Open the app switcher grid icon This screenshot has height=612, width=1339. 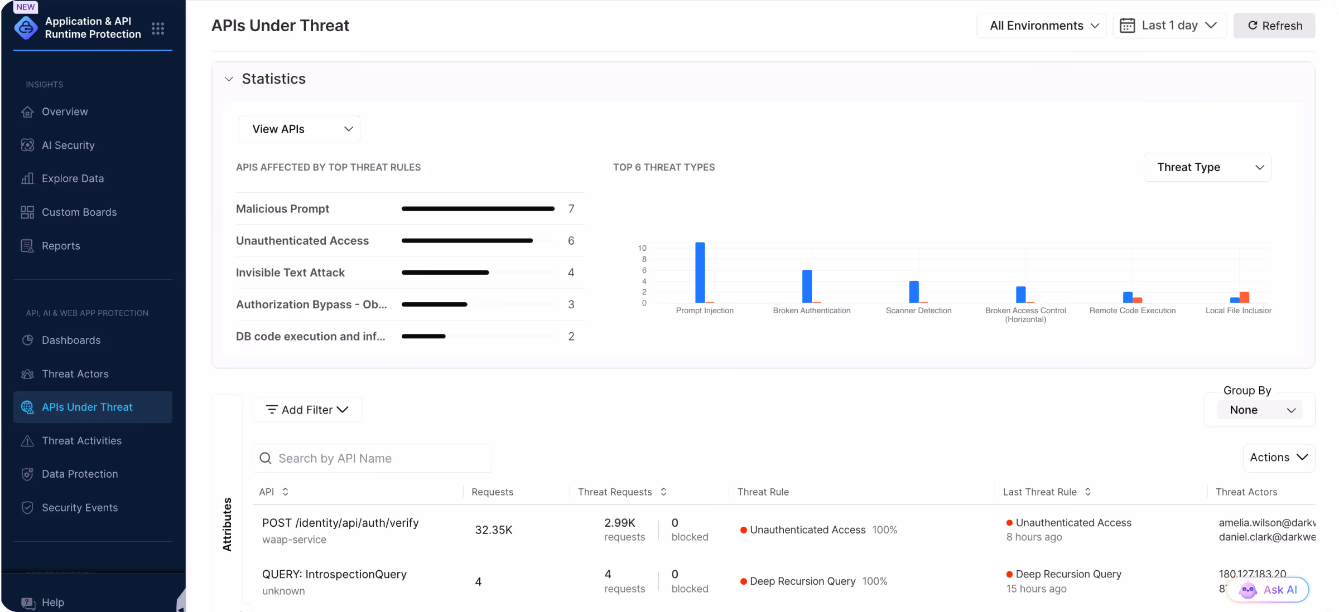(158, 28)
